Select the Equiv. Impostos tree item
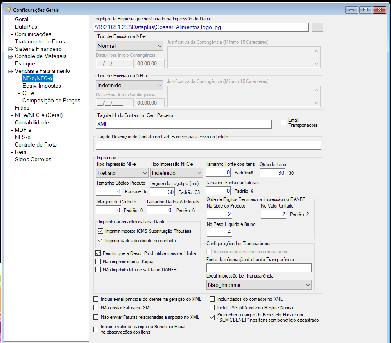Viewport: 391px width, 343px height. point(42,86)
